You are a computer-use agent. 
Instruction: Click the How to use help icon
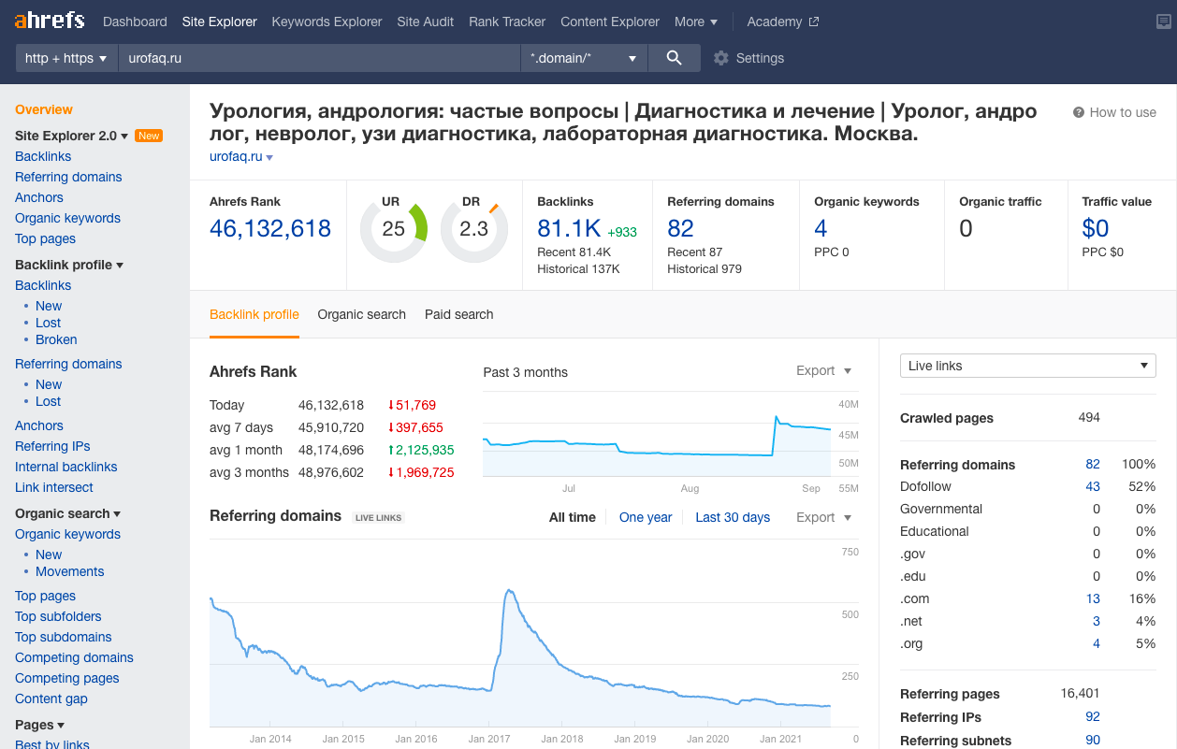(x=1079, y=112)
